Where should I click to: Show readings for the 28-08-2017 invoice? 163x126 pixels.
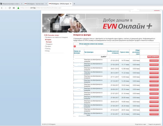pyautogui.click(x=154, y=89)
